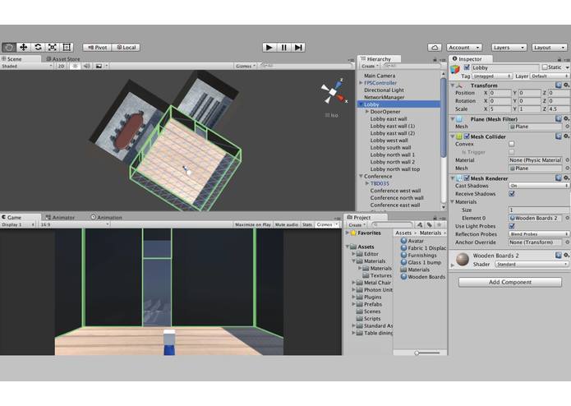The image size is (571, 406).
Task: Collapse the Conference hierarchy group
Action: pyautogui.click(x=361, y=176)
